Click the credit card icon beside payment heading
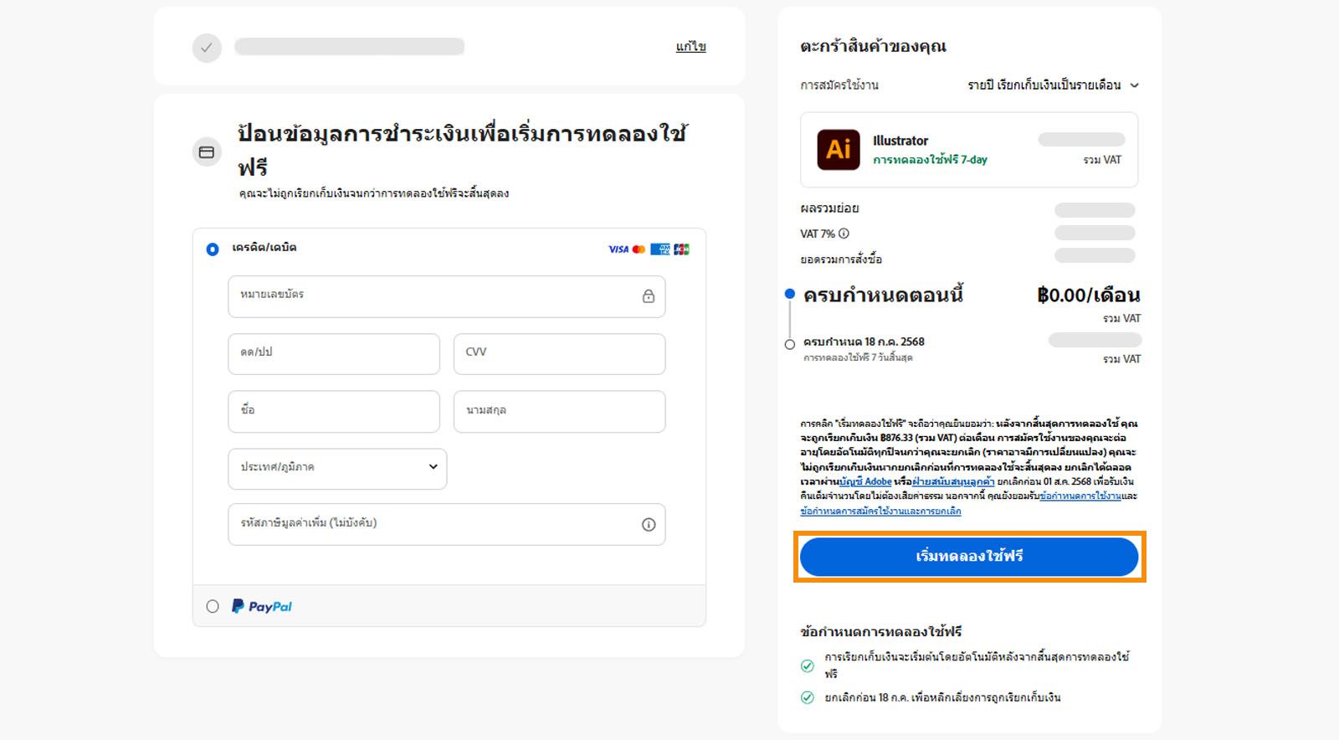The height and width of the screenshot is (740, 1339). tap(207, 152)
